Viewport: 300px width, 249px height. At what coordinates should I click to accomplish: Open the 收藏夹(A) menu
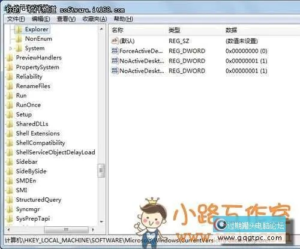(95, 19)
